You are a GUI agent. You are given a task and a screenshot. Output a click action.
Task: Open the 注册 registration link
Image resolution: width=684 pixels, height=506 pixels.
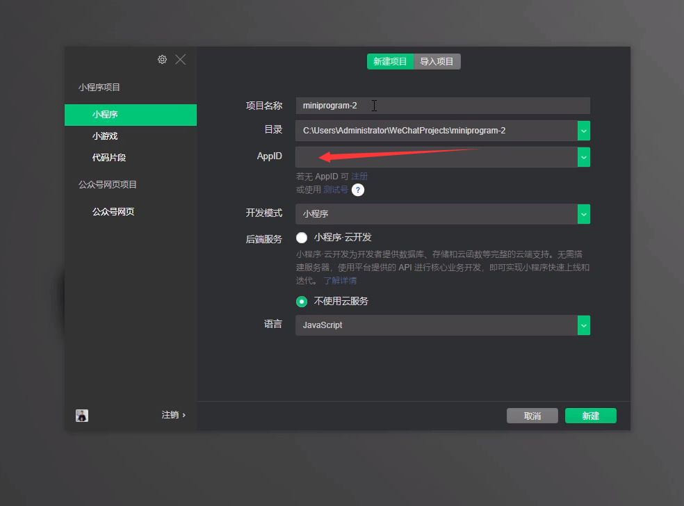coord(359,177)
